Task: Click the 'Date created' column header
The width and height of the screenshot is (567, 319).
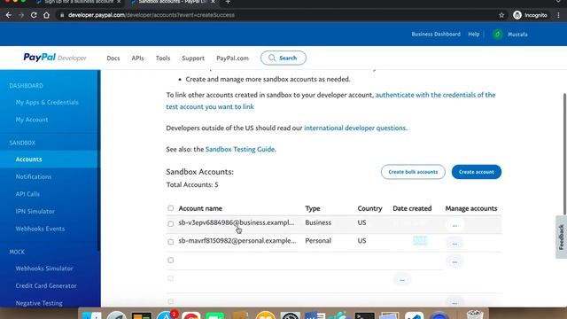Action: (412, 209)
